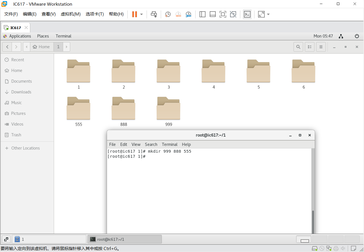Close the IC617 tab
The width and height of the screenshot is (364, 252).
point(26,28)
